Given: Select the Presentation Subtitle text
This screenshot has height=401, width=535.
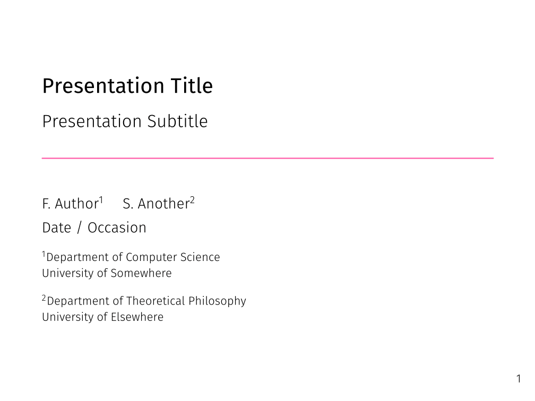Looking at the screenshot, I should [x=125, y=121].
